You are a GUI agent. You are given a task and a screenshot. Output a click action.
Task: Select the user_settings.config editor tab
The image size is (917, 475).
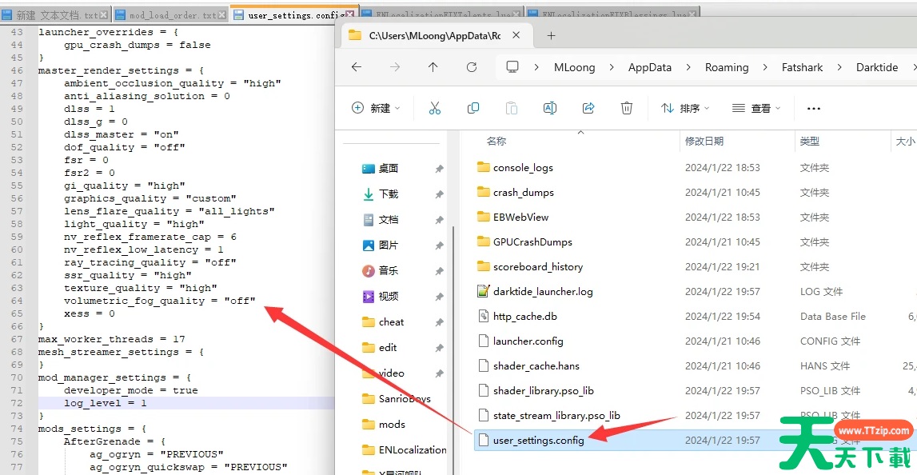tap(293, 14)
